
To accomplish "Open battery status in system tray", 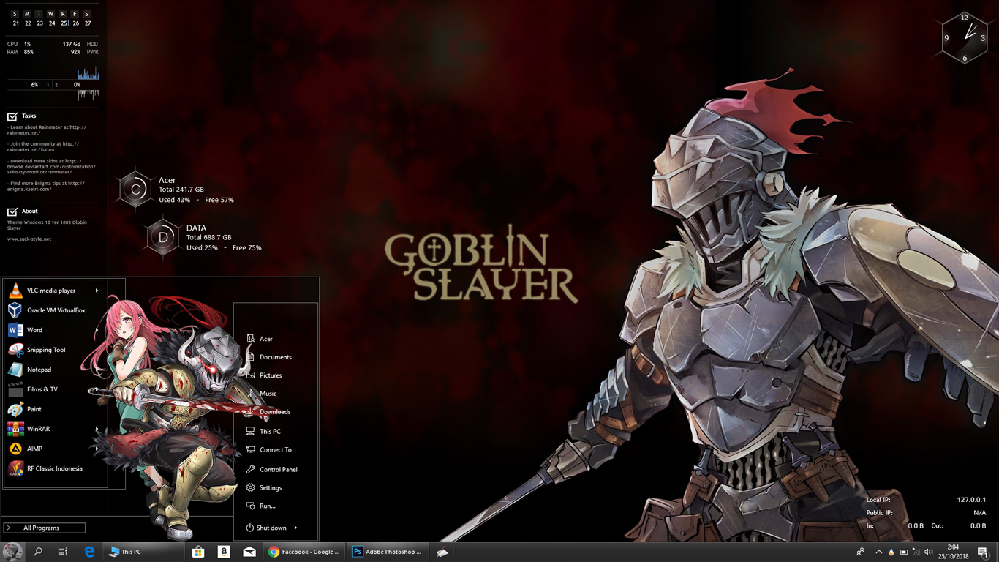I will click(x=904, y=552).
